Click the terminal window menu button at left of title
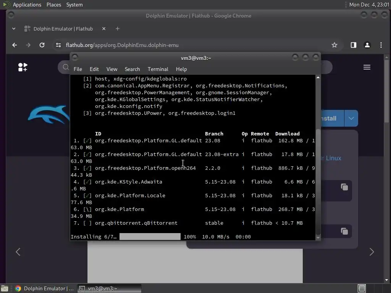This screenshot has height=293, width=391. tap(75, 57)
